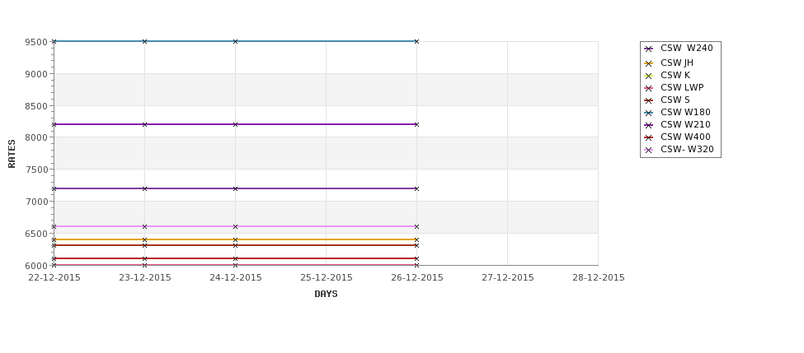Click the CSW W240 legend marker icon
Screen dimensions: 804x353
click(x=648, y=49)
